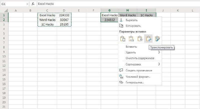The width and height of the screenshot is (200, 109).
Task: Click cell I1 containing 1C Hacks
Action: (x=146, y=15)
